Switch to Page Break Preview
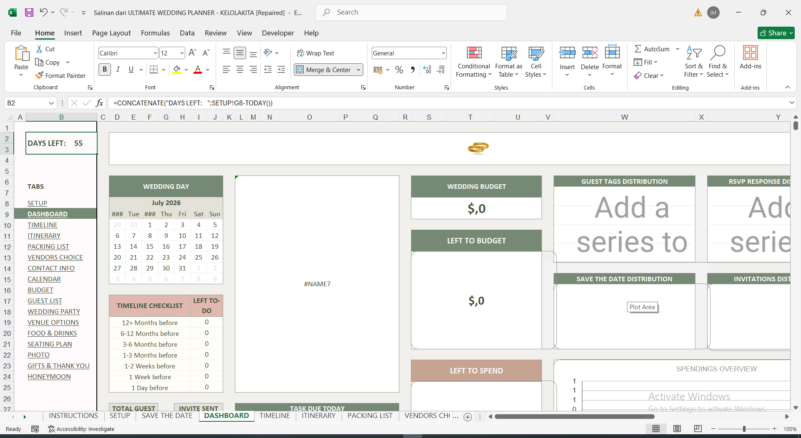801x438 pixels. click(x=698, y=429)
